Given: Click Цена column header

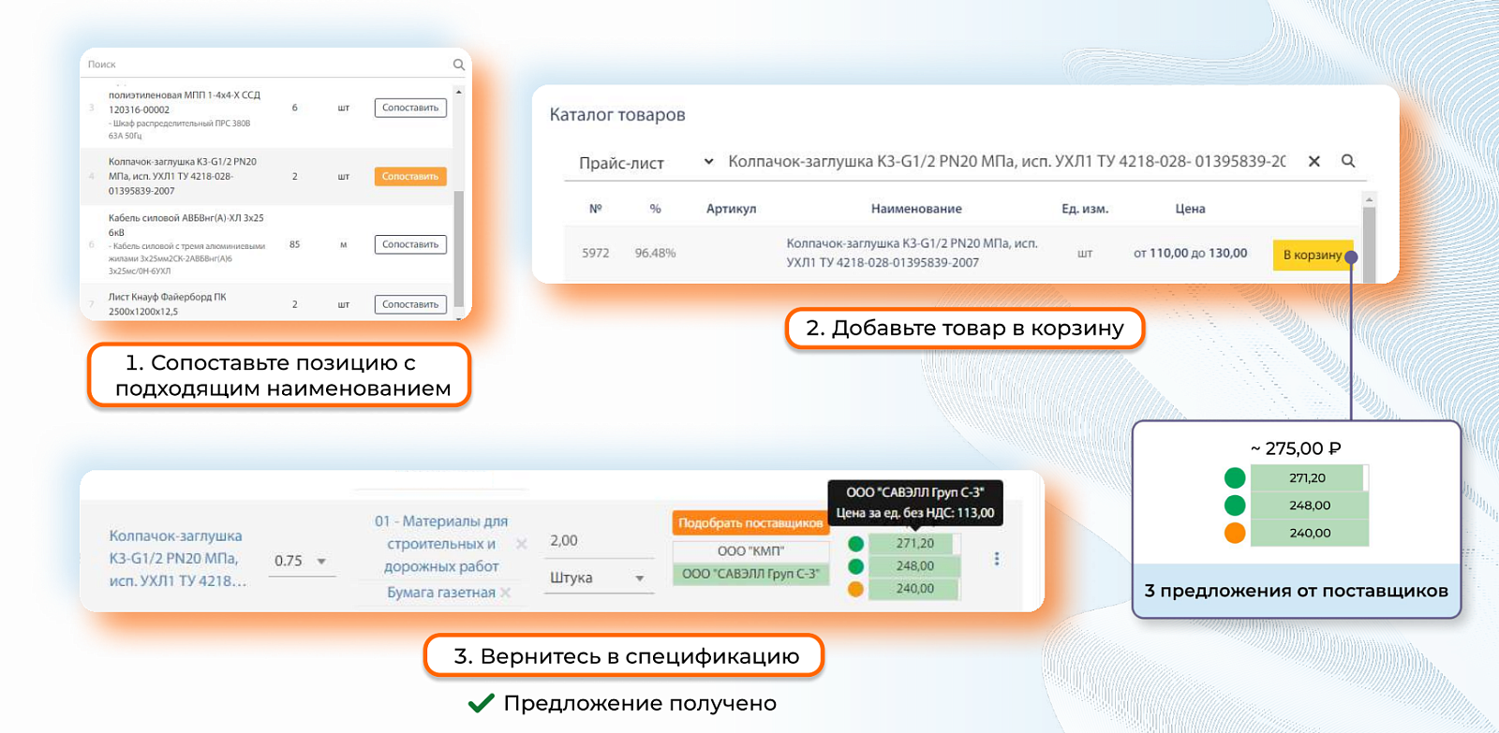Looking at the screenshot, I should tap(1190, 209).
